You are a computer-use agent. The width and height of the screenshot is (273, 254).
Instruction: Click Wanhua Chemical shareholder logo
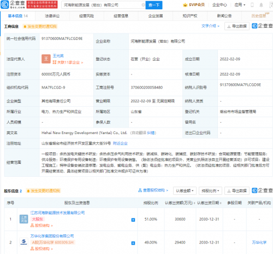coord(23,242)
